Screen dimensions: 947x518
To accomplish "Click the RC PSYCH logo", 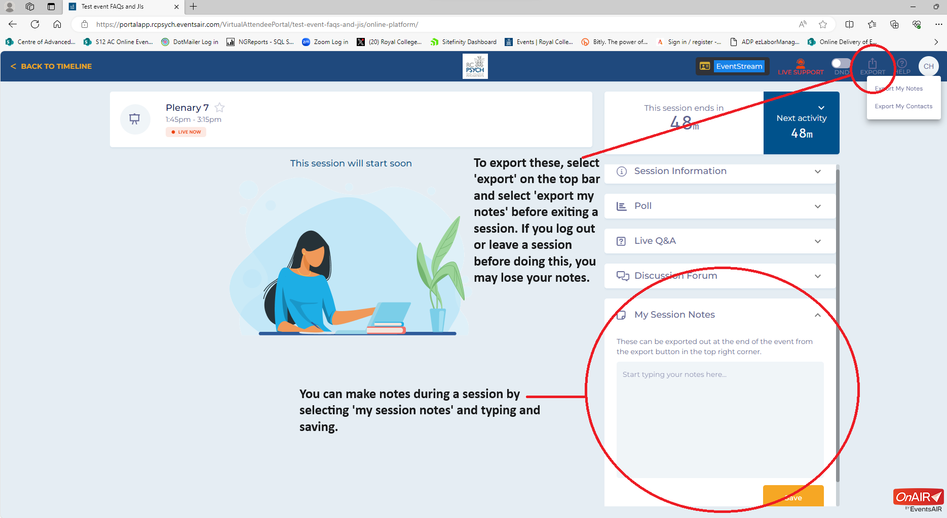I will coord(475,66).
